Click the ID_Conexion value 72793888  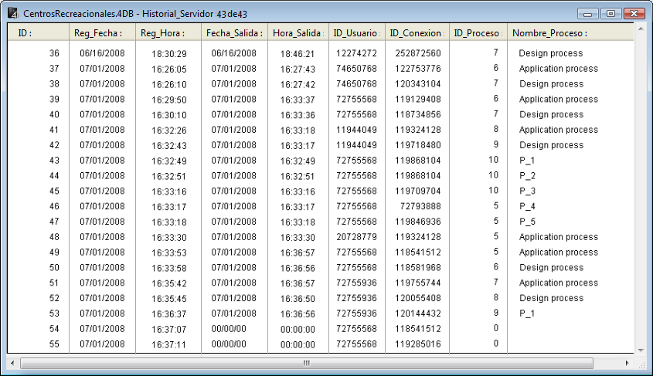pyautogui.click(x=420, y=206)
